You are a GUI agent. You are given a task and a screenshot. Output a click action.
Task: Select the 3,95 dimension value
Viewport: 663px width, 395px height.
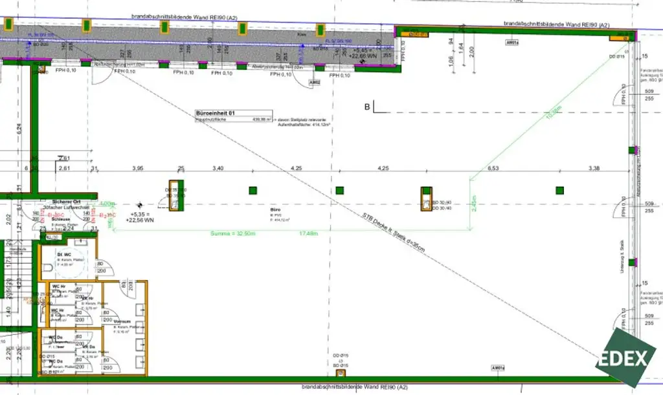click(x=138, y=168)
